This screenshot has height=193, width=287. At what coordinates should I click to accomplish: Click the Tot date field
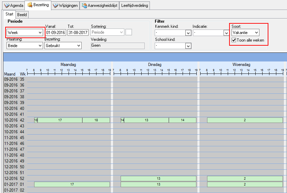[x=78, y=33]
